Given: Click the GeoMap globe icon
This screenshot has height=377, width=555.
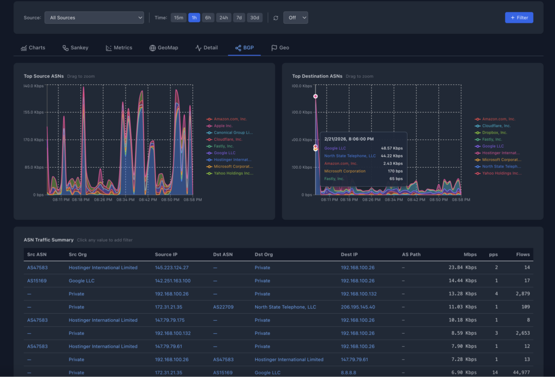Looking at the screenshot, I should click(153, 48).
